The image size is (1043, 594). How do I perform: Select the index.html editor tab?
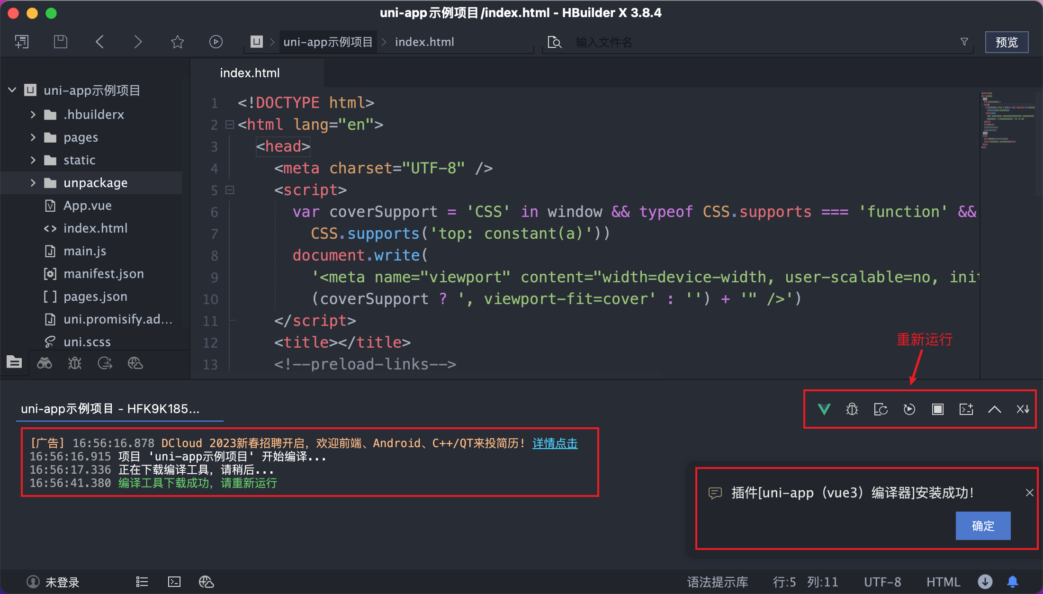(250, 73)
